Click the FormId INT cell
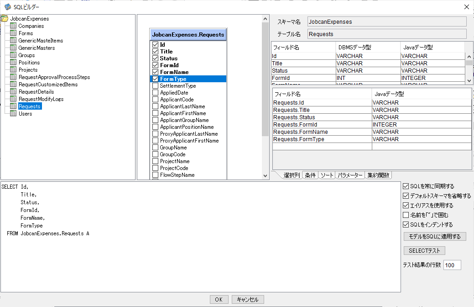 [x=368, y=78]
